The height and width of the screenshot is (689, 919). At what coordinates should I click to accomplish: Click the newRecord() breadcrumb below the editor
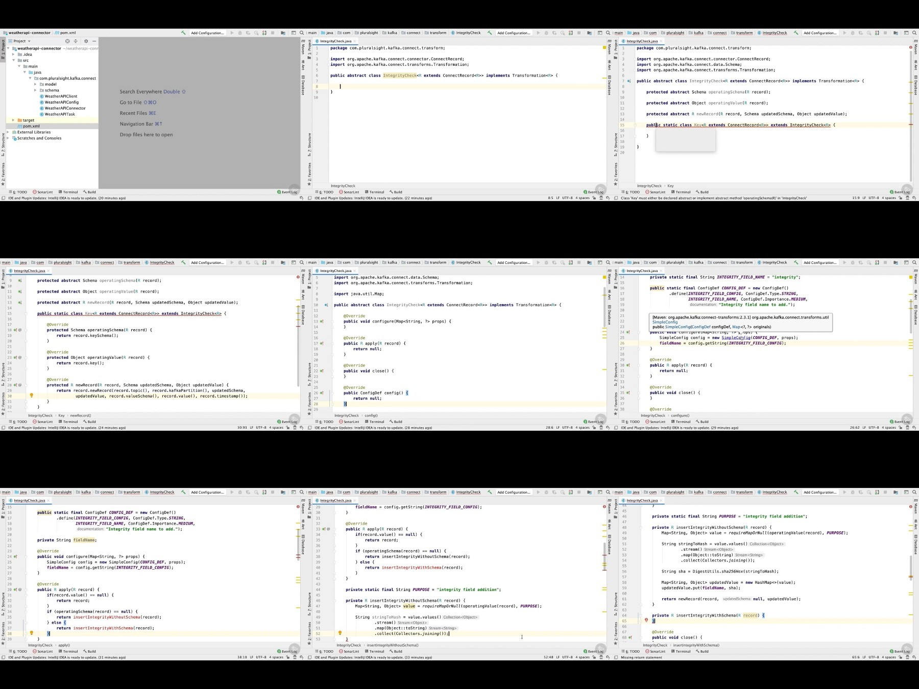tap(81, 415)
